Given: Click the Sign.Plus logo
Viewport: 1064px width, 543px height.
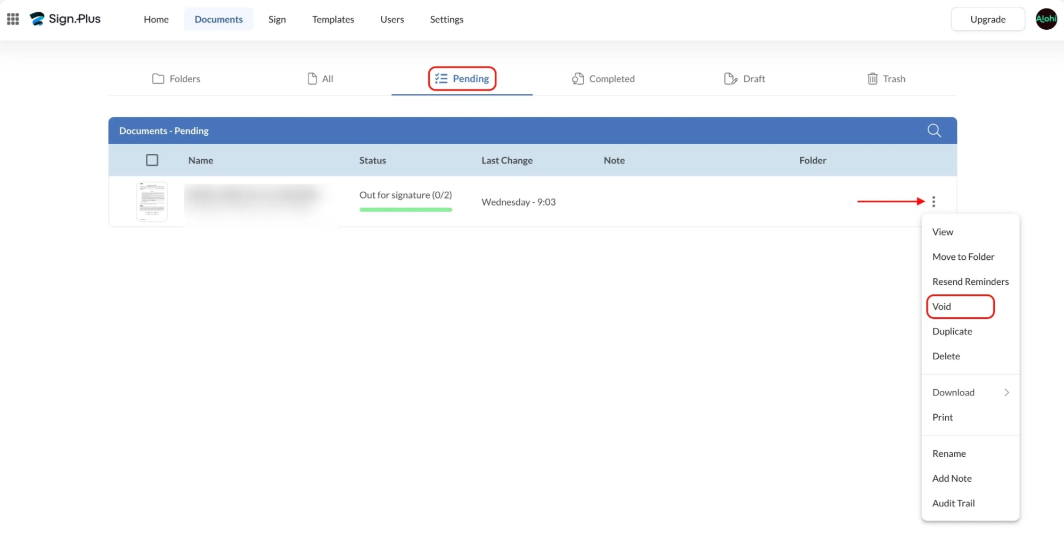Looking at the screenshot, I should (x=65, y=19).
